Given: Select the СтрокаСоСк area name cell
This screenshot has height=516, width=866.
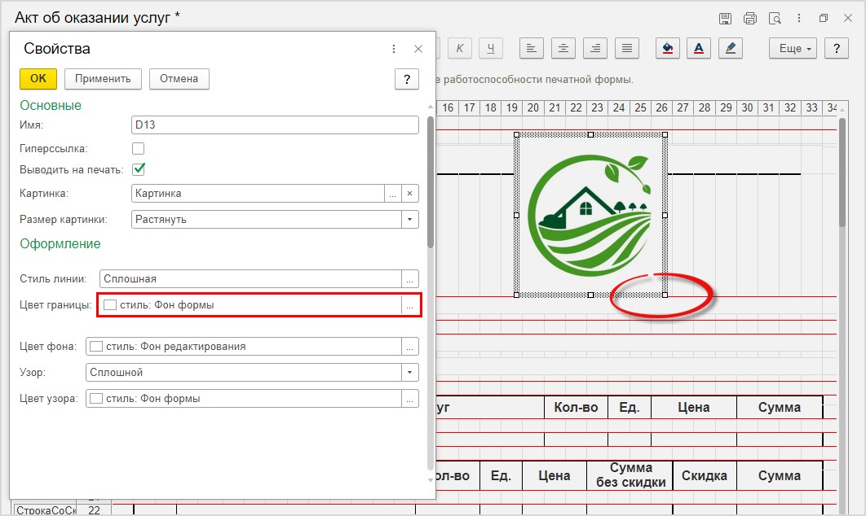Looking at the screenshot, I should (x=46, y=510).
